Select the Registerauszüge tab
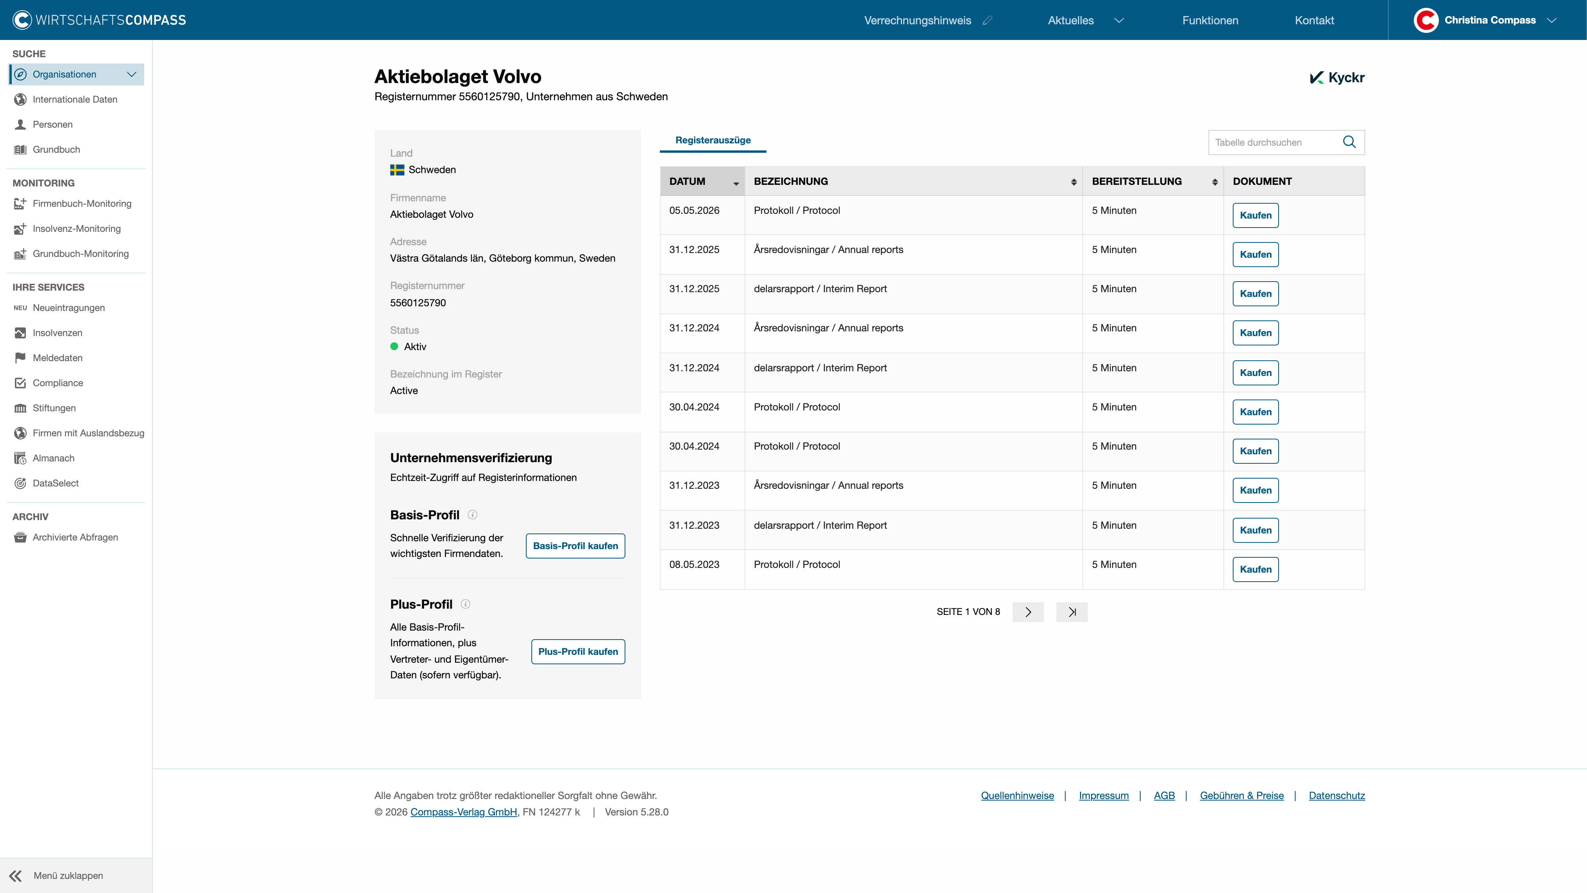 coord(713,141)
